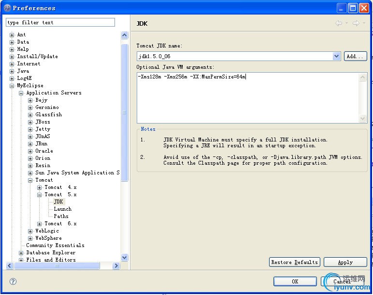Expand the JBoss server node
Screen dimensions: 373x295
pos(30,122)
